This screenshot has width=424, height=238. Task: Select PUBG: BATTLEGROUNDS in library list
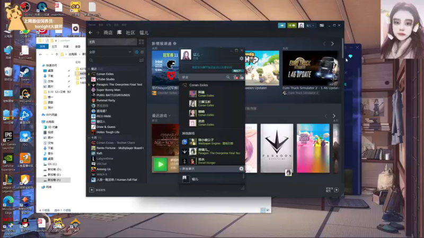click(x=113, y=95)
